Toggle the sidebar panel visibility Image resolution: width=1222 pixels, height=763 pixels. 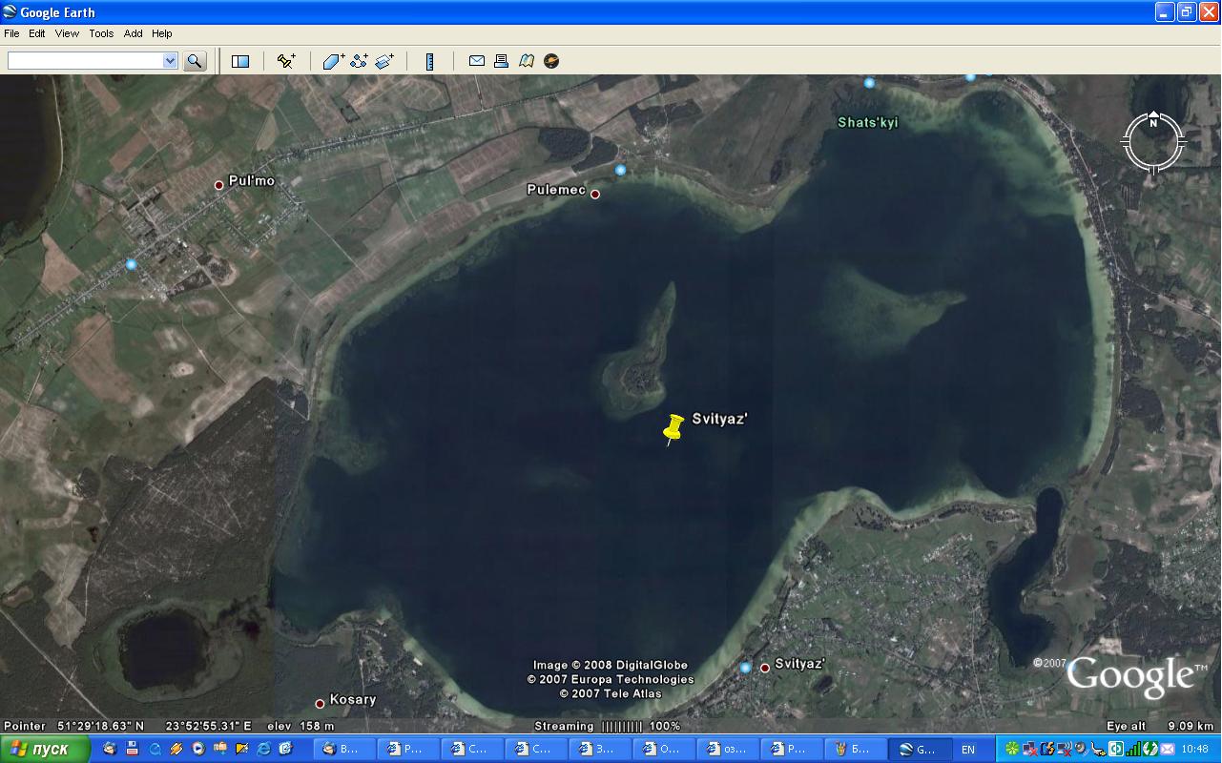pos(240,61)
